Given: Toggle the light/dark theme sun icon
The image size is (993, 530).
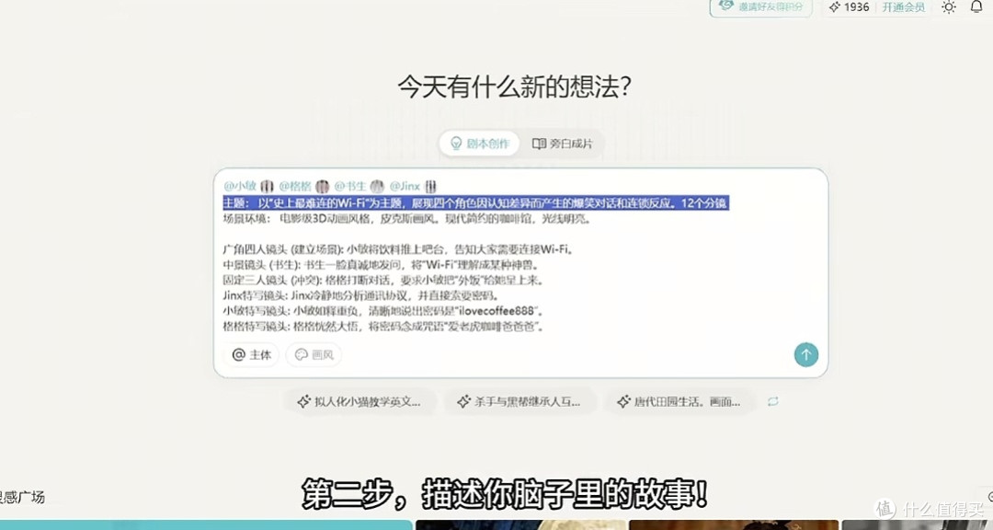Looking at the screenshot, I should click(x=948, y=7).
